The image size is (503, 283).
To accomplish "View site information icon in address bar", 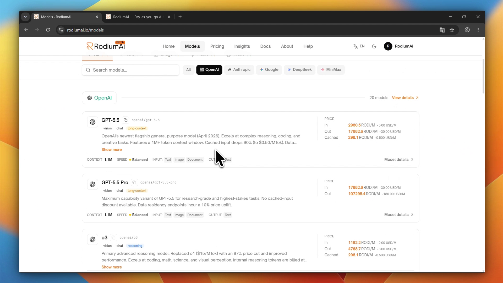I will pos(61,30).
